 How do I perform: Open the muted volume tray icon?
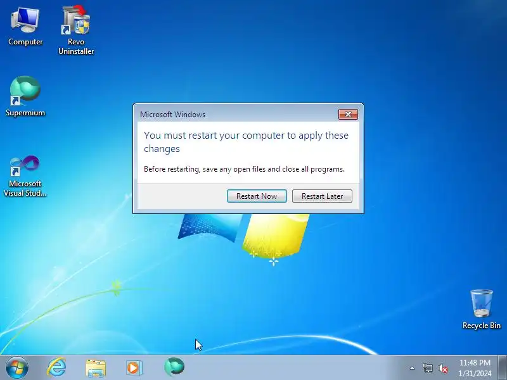(x=443, y=368)
